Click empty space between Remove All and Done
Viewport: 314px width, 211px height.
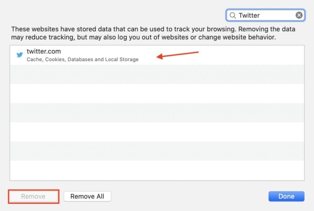click(188, 196)
